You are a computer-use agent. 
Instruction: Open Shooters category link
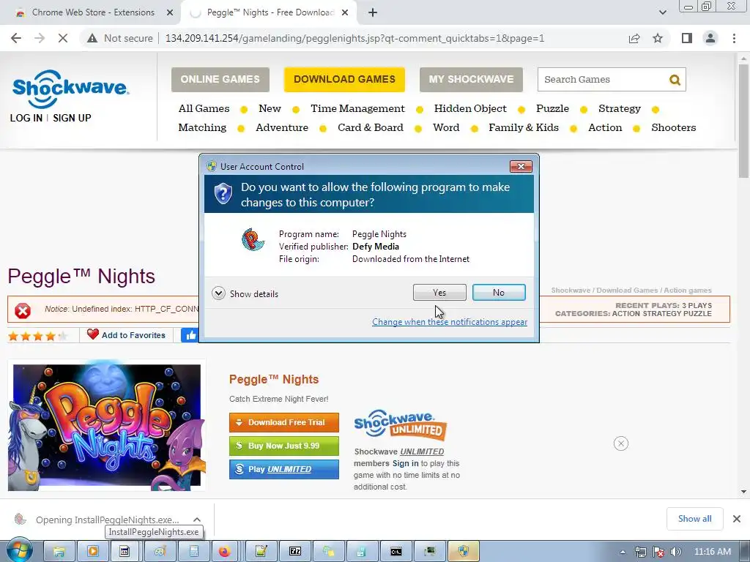click(x=674, y=127)
